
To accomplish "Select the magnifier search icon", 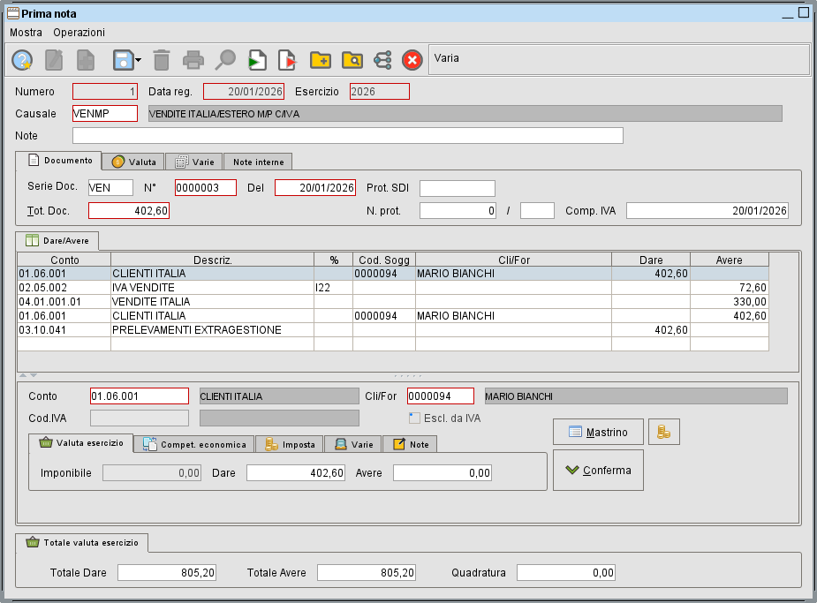I will click(225, 59).
